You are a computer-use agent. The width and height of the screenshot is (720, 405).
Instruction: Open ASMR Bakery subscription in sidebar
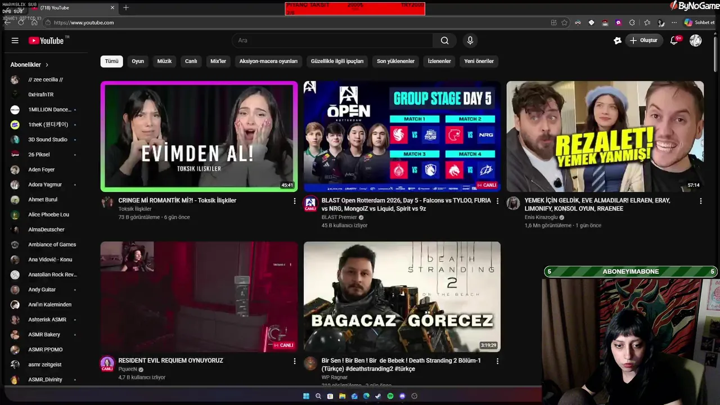(45, 335)
